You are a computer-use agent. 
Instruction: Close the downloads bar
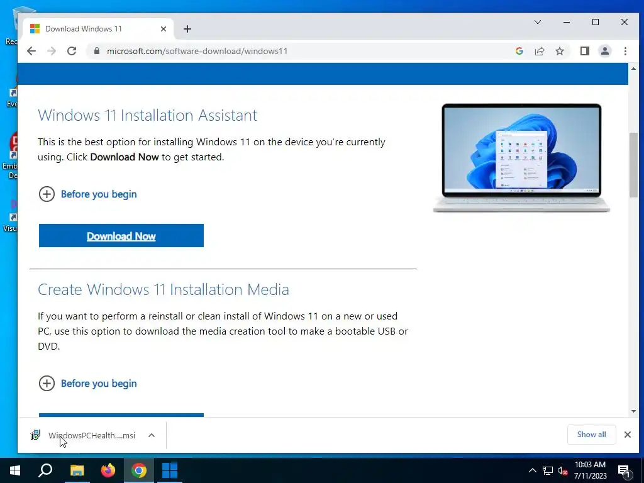(x=627, y=435)
